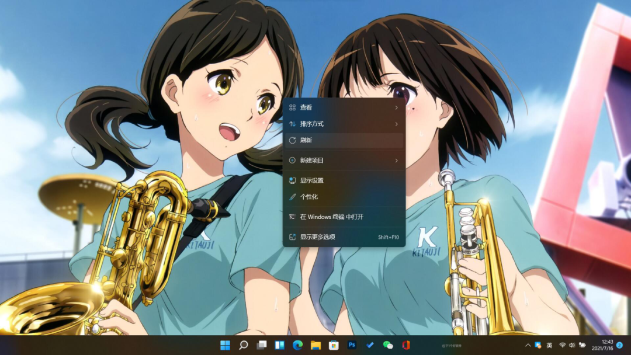The image size is (631, 355).
Task: Click the up-down arrows icon beside 排序方式
Action: click(x=293, y=124)
